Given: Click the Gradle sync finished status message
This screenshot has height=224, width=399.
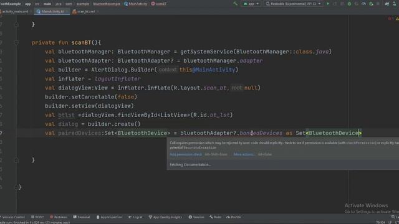Looking at the screenshot, I should pos(35,223).
